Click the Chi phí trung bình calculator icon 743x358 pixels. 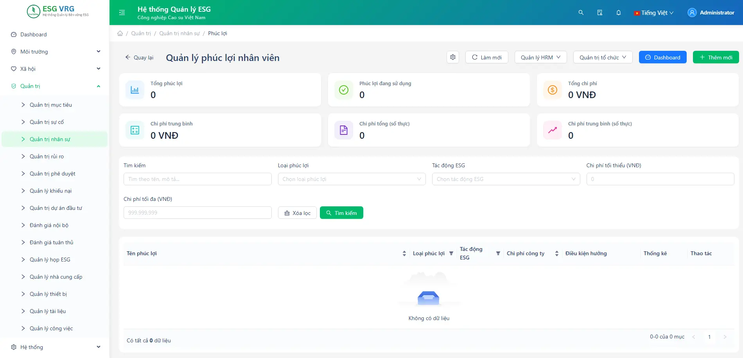click(x=135, y=130)
